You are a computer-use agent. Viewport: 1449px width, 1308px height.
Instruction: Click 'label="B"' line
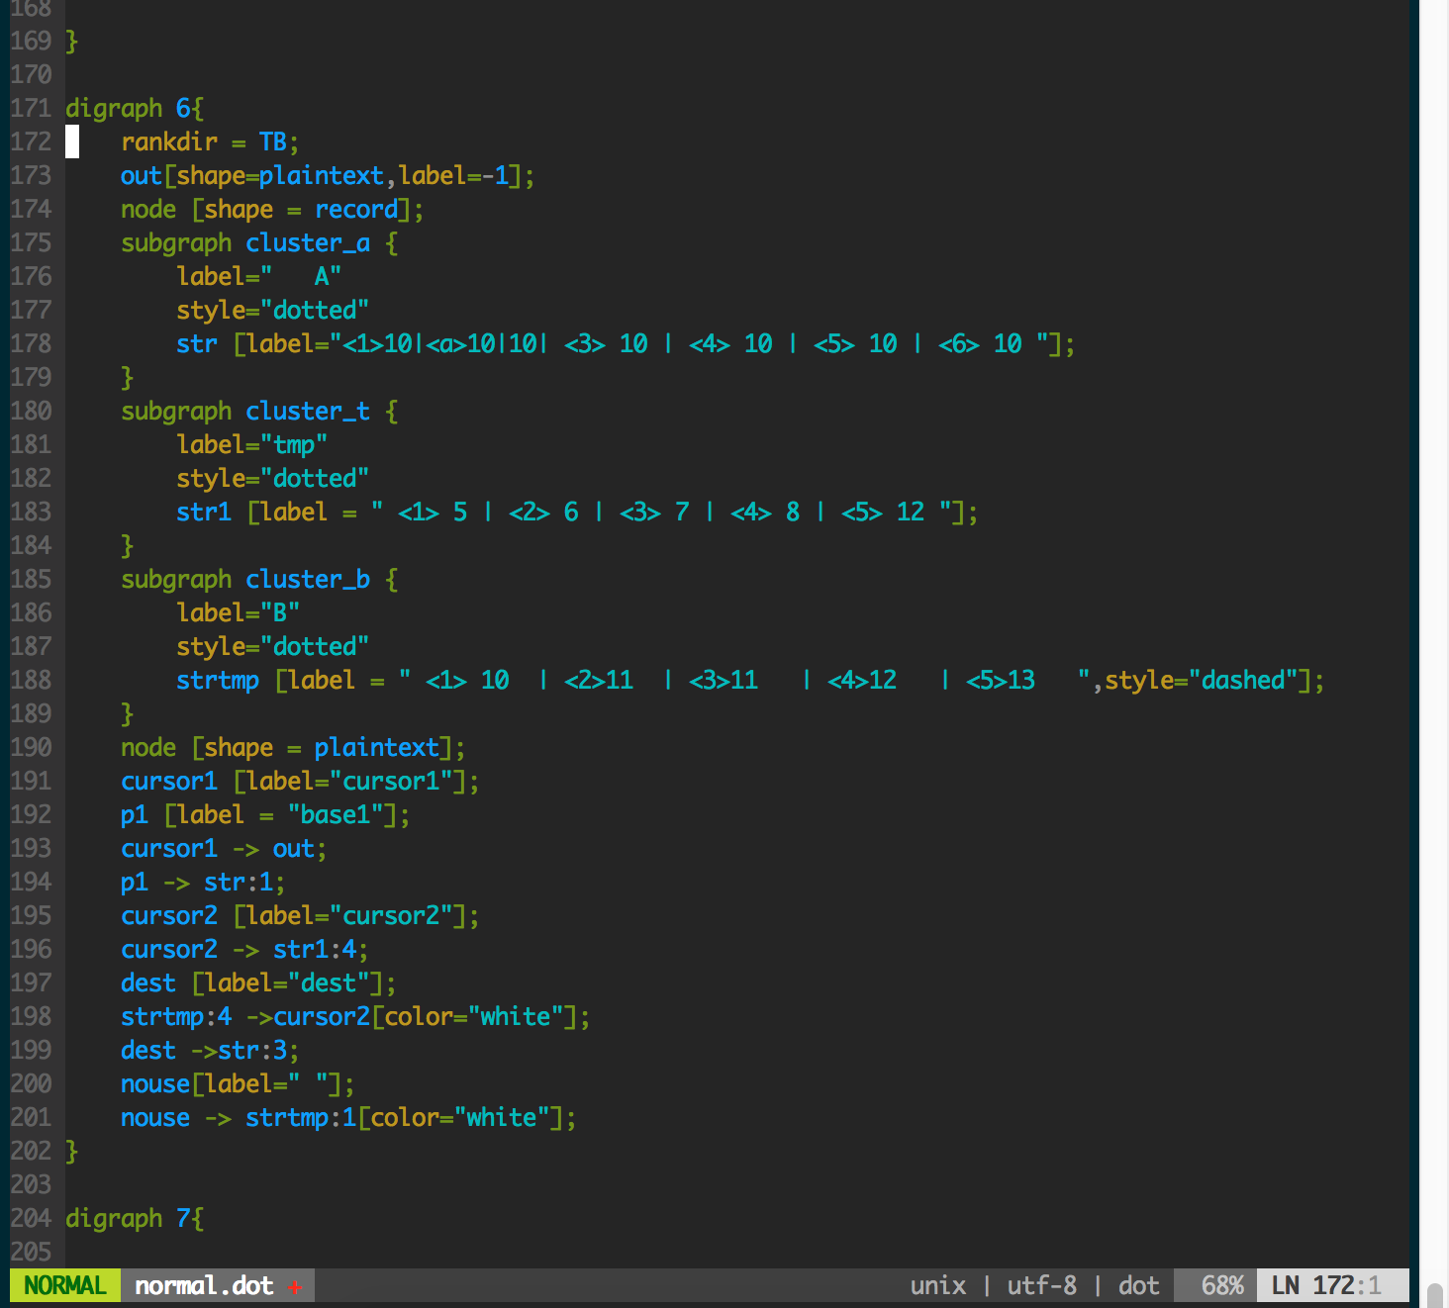(x=239, y=612)
